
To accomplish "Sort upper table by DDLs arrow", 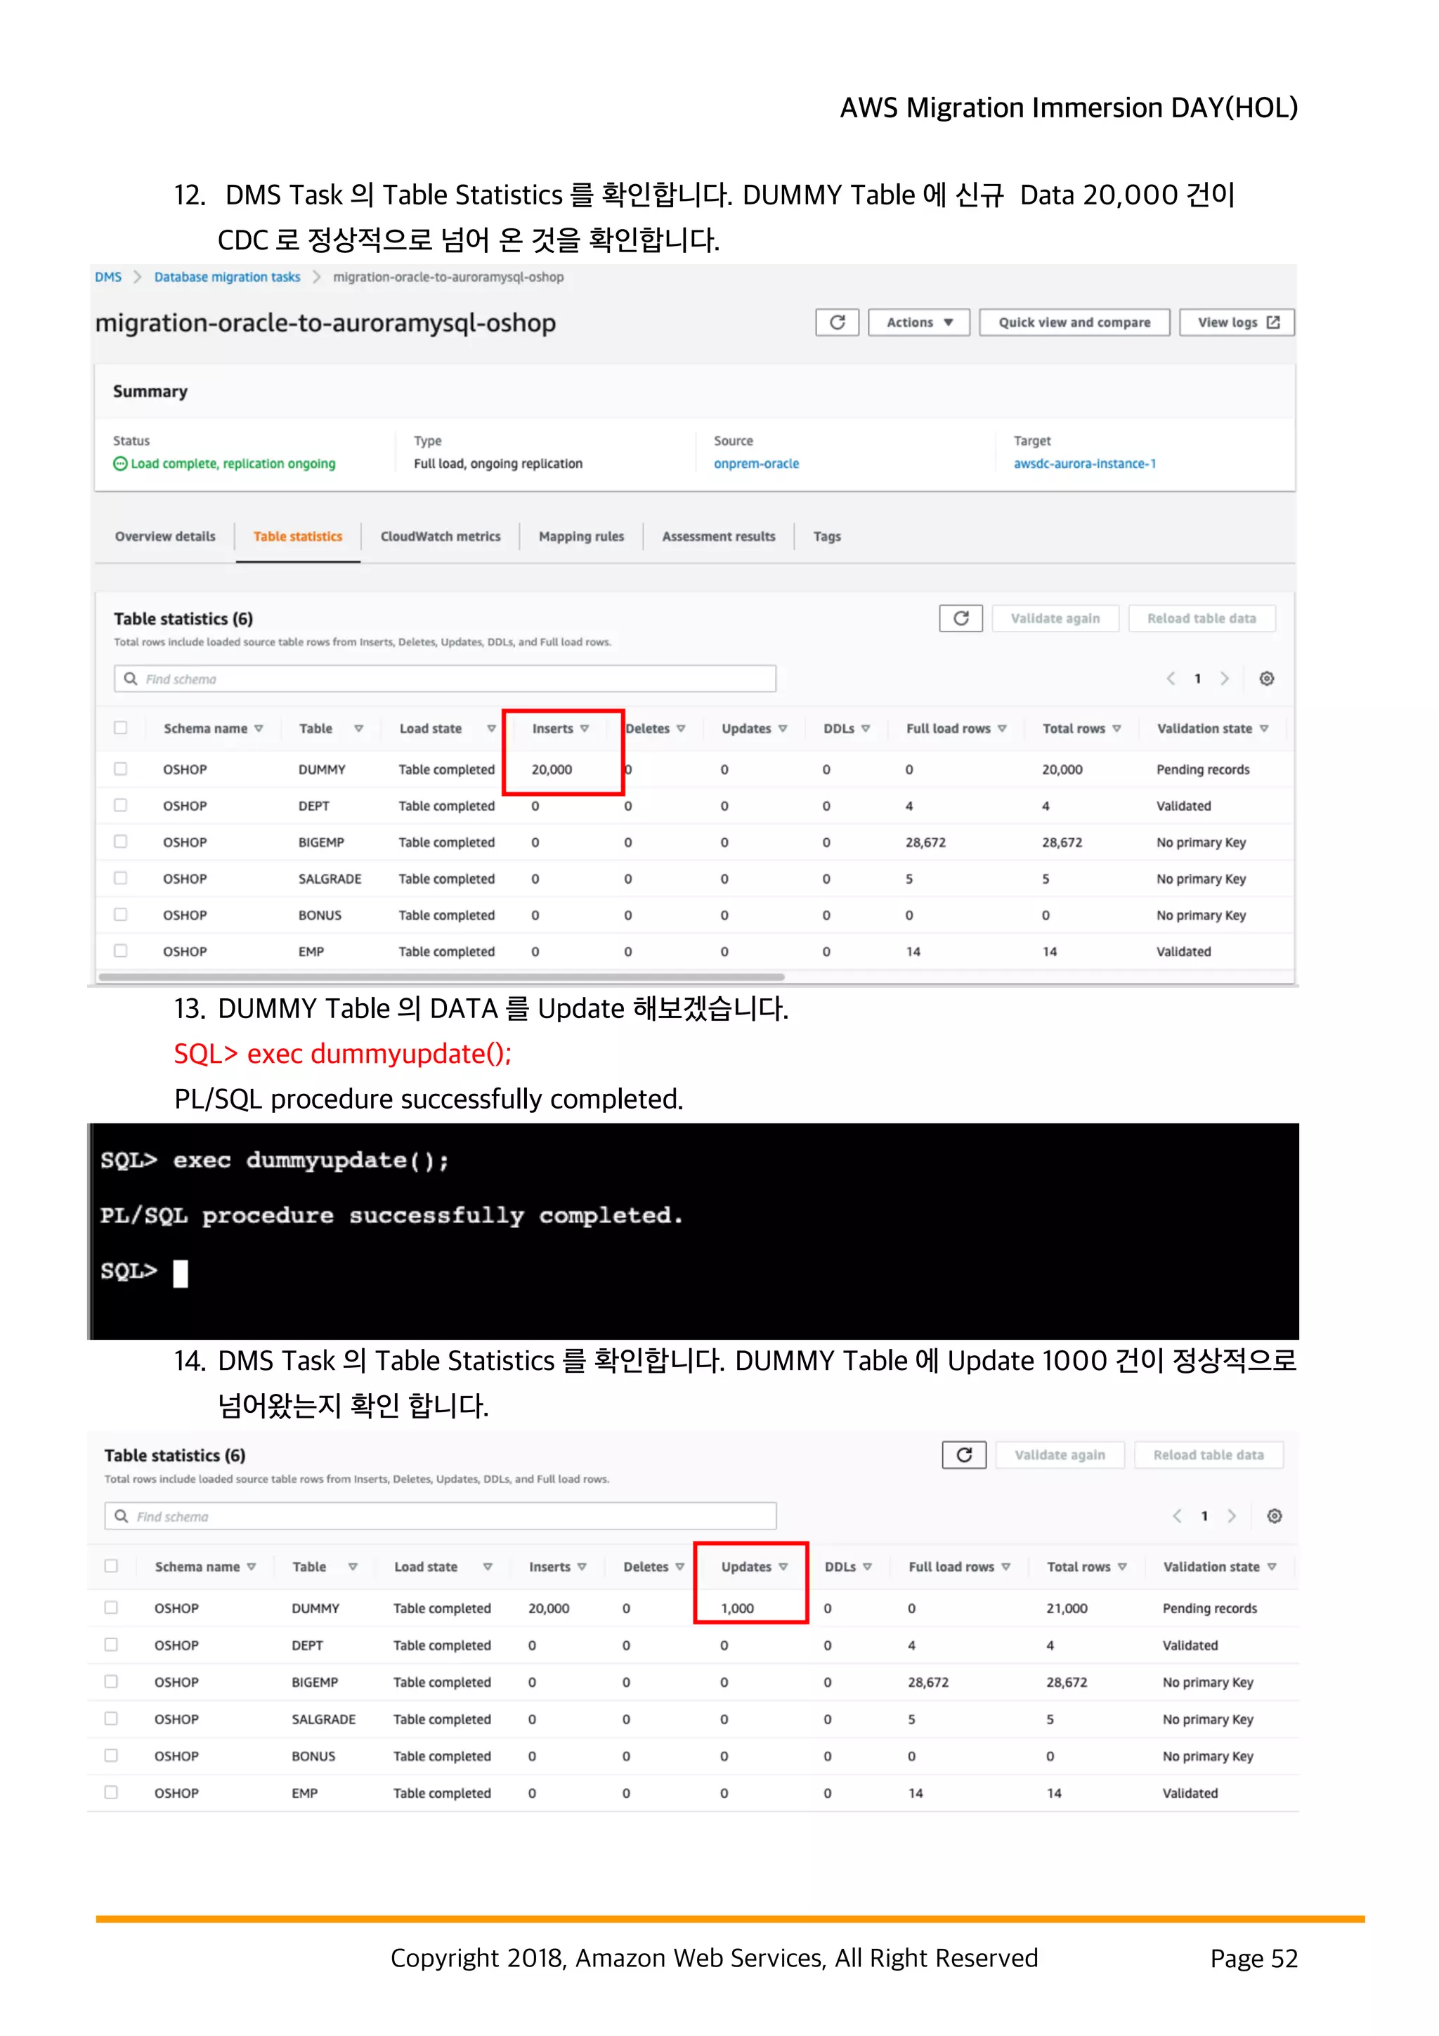I will tap(866, 729).
